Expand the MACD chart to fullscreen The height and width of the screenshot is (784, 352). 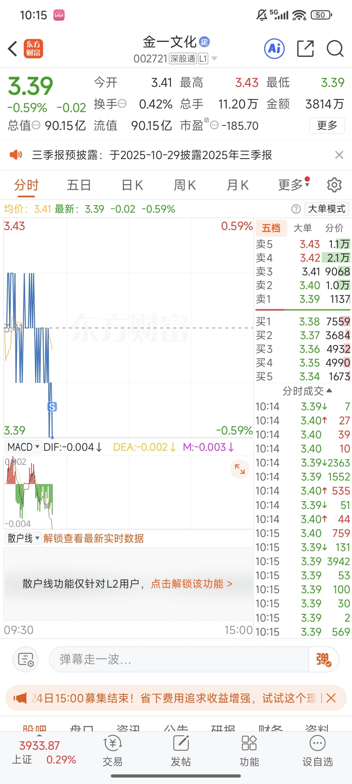pyautogui.click(x=240, y=469)
